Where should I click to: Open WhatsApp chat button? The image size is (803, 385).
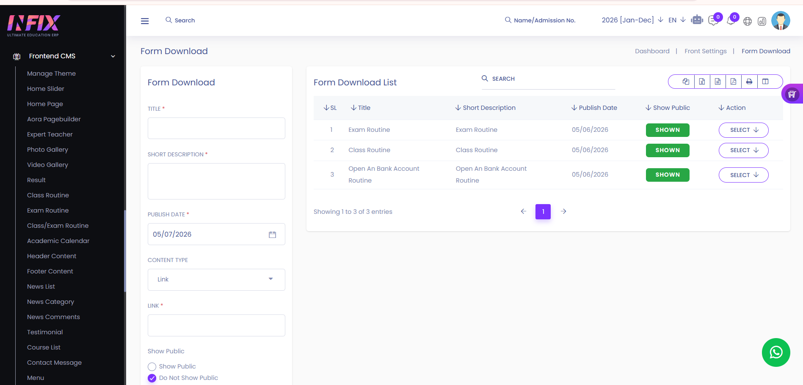[x=776, y=352]
